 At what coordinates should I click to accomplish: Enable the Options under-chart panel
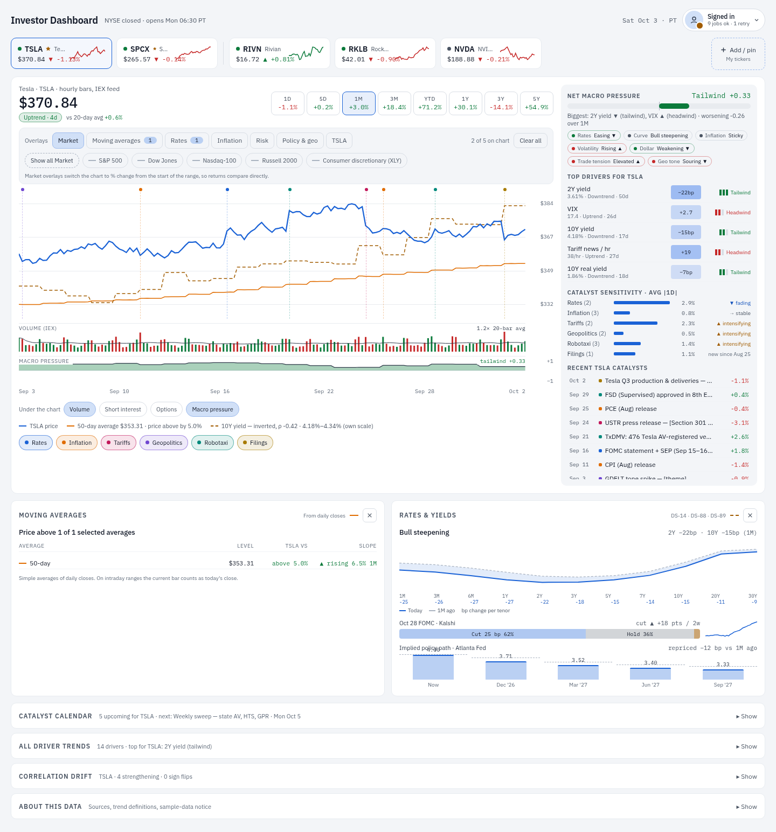167,409
